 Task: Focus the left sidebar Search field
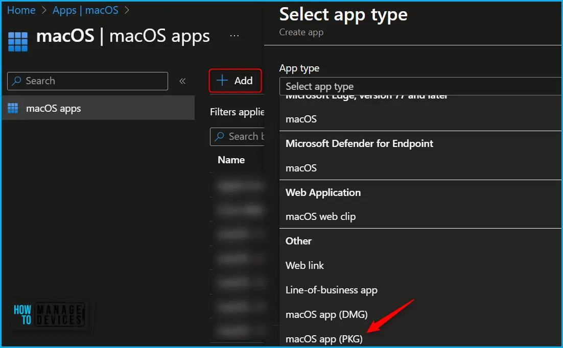[x=87, y=81]
